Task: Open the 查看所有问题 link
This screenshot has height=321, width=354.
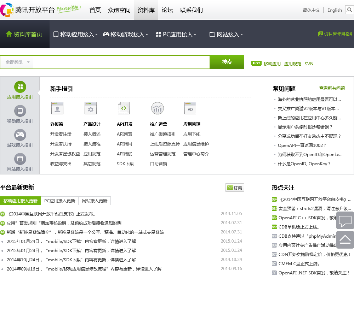Action: coord(332,88)
